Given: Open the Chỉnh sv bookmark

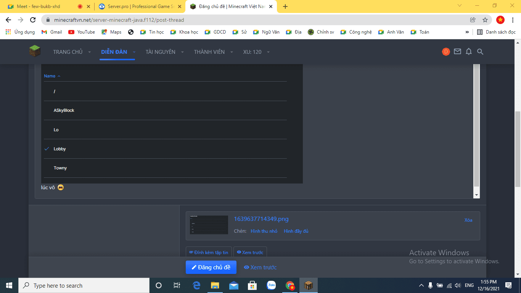Looking at the screenshot, I should pos(321,32).
